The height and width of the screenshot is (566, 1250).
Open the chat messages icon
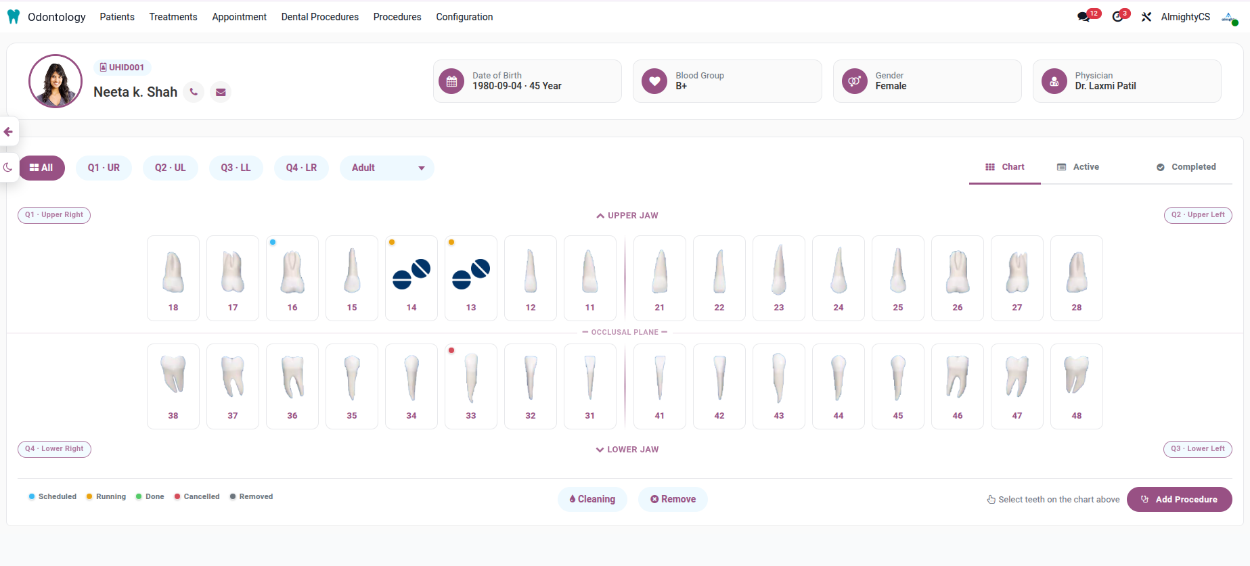1084,17
